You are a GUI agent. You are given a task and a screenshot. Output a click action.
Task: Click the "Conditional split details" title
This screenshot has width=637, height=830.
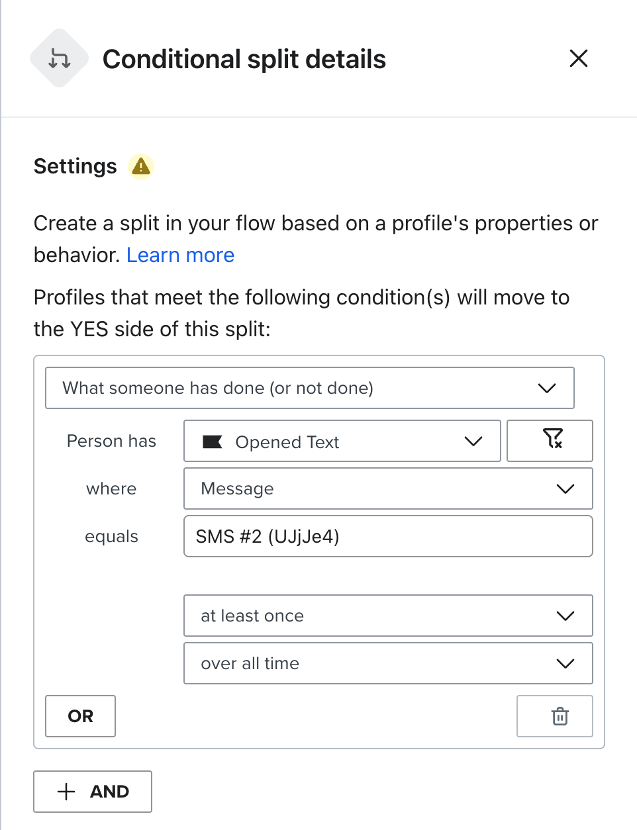244,60
